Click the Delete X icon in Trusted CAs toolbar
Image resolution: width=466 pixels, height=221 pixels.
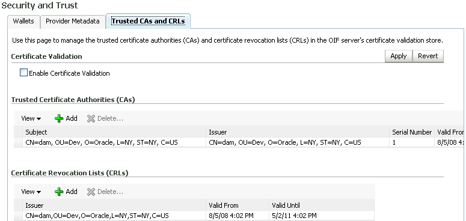(91, 119)
